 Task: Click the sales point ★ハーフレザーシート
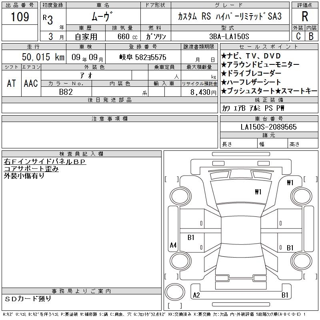pos(251,82)
